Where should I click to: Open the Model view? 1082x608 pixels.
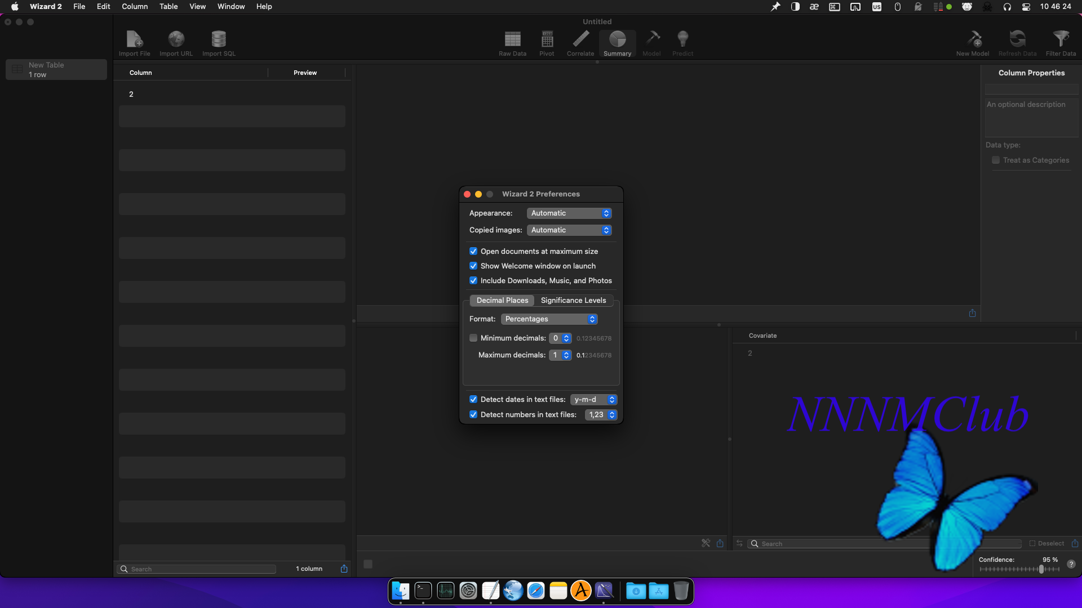click(651, 43)
